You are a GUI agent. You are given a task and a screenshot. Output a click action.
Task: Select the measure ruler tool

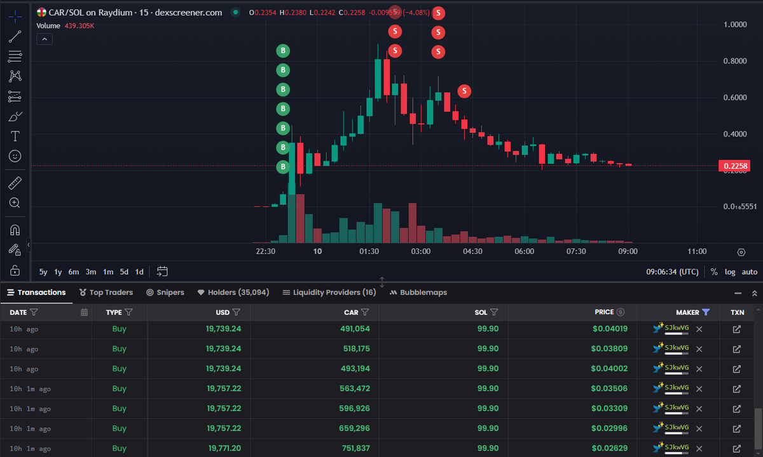tap(14, 183)
